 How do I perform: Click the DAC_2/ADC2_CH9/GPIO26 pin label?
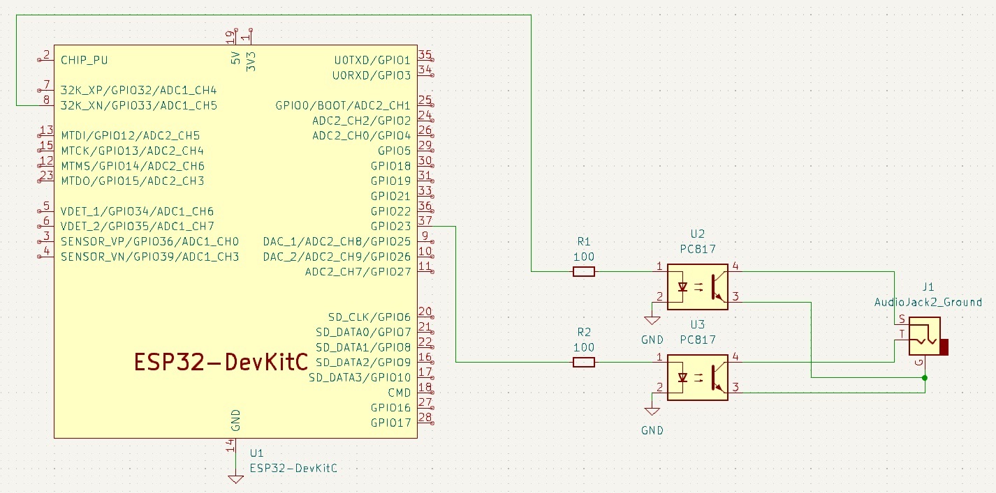(337, 257)
